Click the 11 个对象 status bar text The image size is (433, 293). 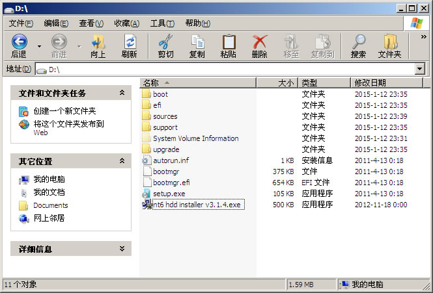(x=20, y=284)
